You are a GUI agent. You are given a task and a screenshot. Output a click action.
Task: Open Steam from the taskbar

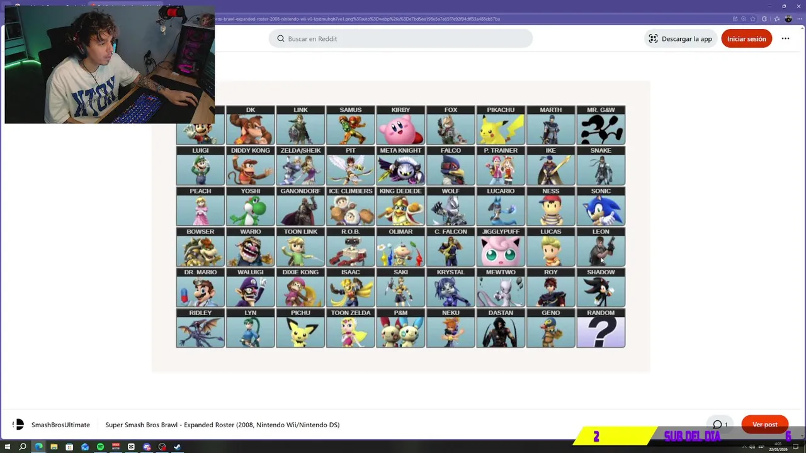click(x=178, y=447)
